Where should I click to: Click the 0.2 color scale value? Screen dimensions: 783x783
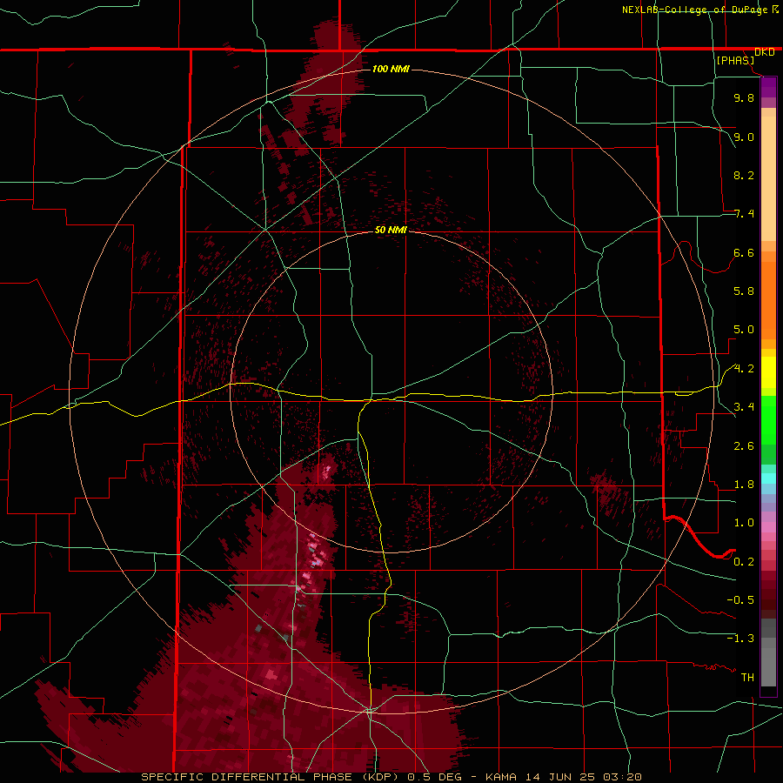tap(744, 562)
